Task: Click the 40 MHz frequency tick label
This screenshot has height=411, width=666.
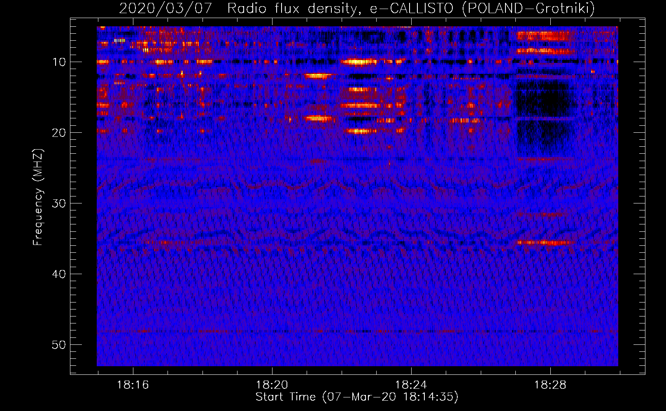Action: 59,274
